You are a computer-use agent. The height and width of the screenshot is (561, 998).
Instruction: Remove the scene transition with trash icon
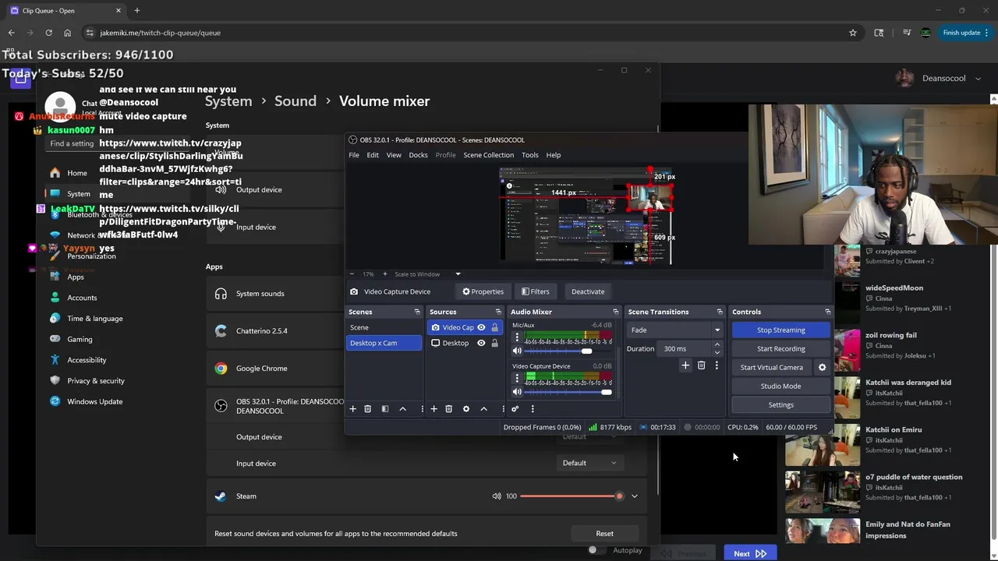701,365
